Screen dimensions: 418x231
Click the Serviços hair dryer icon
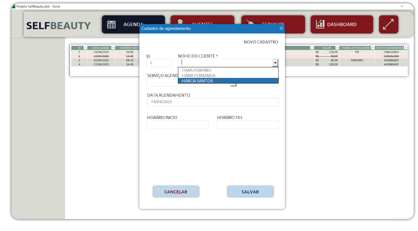pos(250,22)
